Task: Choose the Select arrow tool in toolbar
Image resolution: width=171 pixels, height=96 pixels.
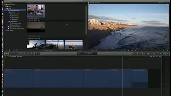Action: click(37, 54)
